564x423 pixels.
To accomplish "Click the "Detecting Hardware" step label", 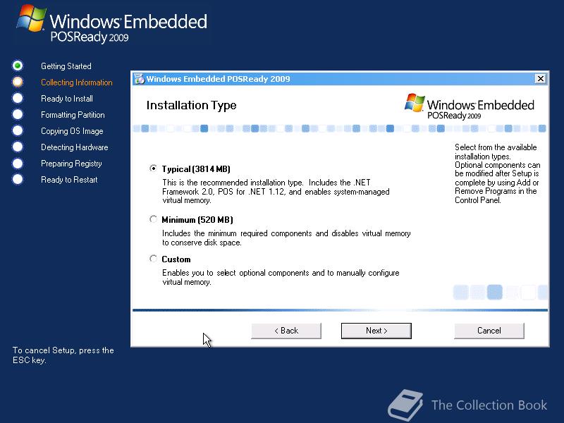I will tap(75, 147).
